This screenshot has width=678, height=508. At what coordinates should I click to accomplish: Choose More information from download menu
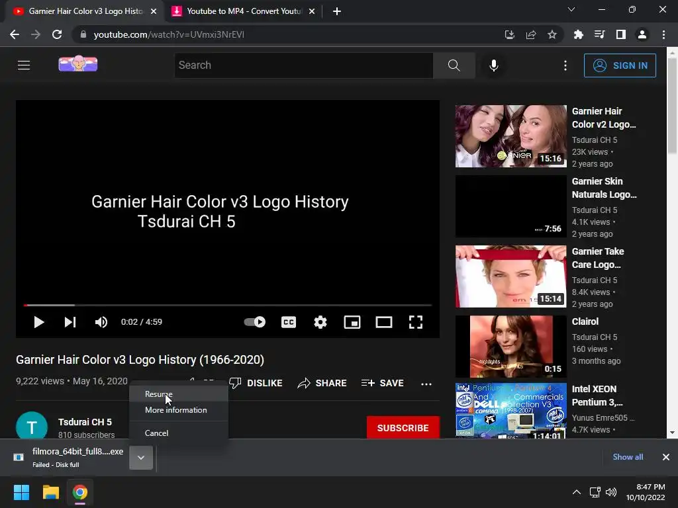[x=179, y=410]
